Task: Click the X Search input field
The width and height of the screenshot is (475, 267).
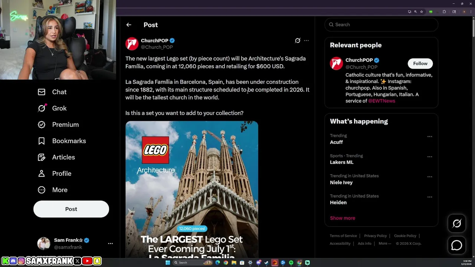Action: point(381,24)
